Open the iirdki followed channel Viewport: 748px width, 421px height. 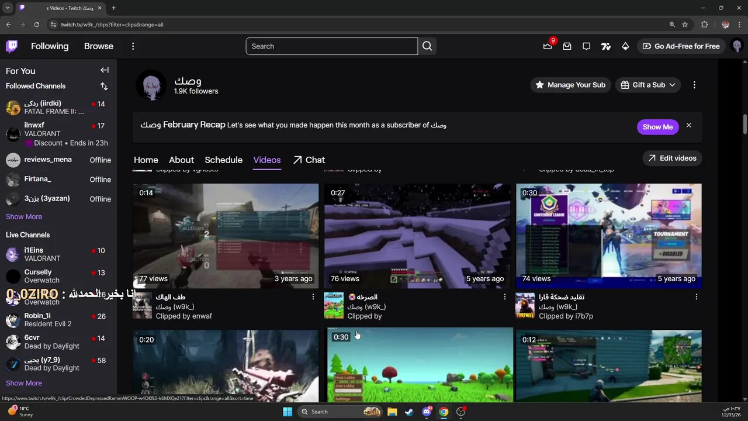click(58, 108)
